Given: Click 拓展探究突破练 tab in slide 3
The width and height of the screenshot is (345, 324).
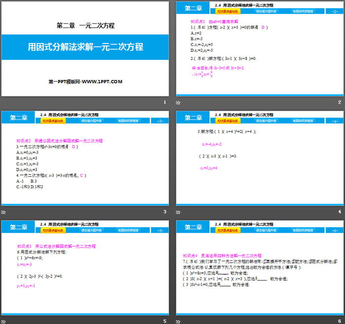Looking at the screenshot, I should 128,121.
